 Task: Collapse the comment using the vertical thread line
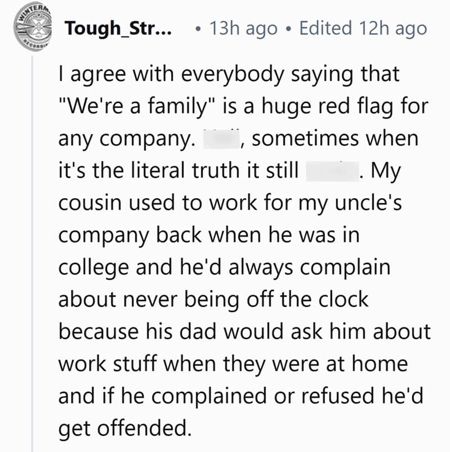click(x=33, y=253)
